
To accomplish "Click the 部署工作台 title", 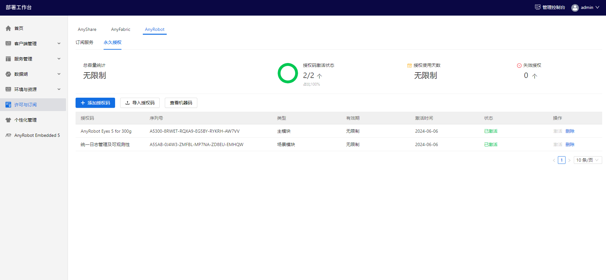I will [19, 7].
